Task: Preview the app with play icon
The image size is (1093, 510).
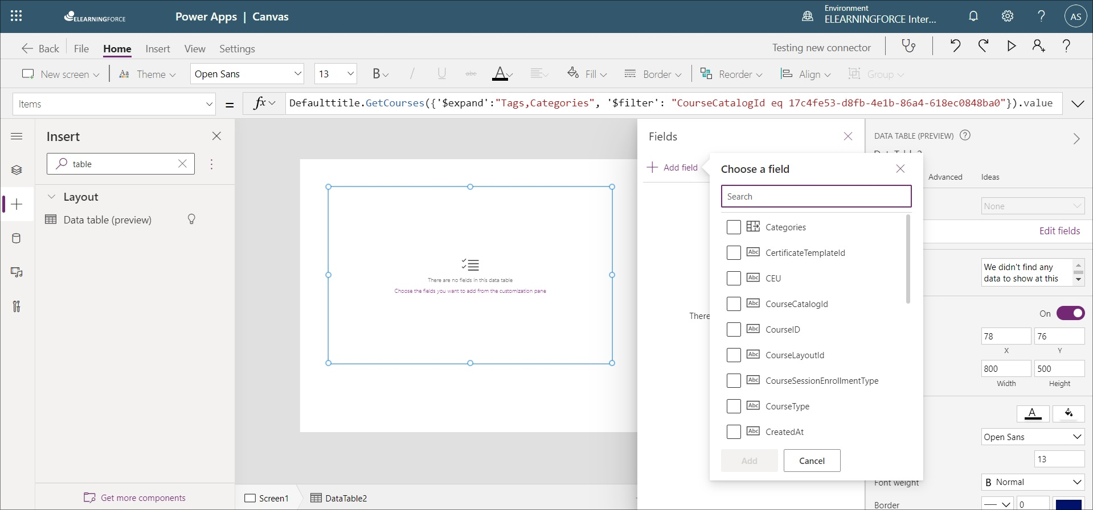Action: pos(1011,46)
